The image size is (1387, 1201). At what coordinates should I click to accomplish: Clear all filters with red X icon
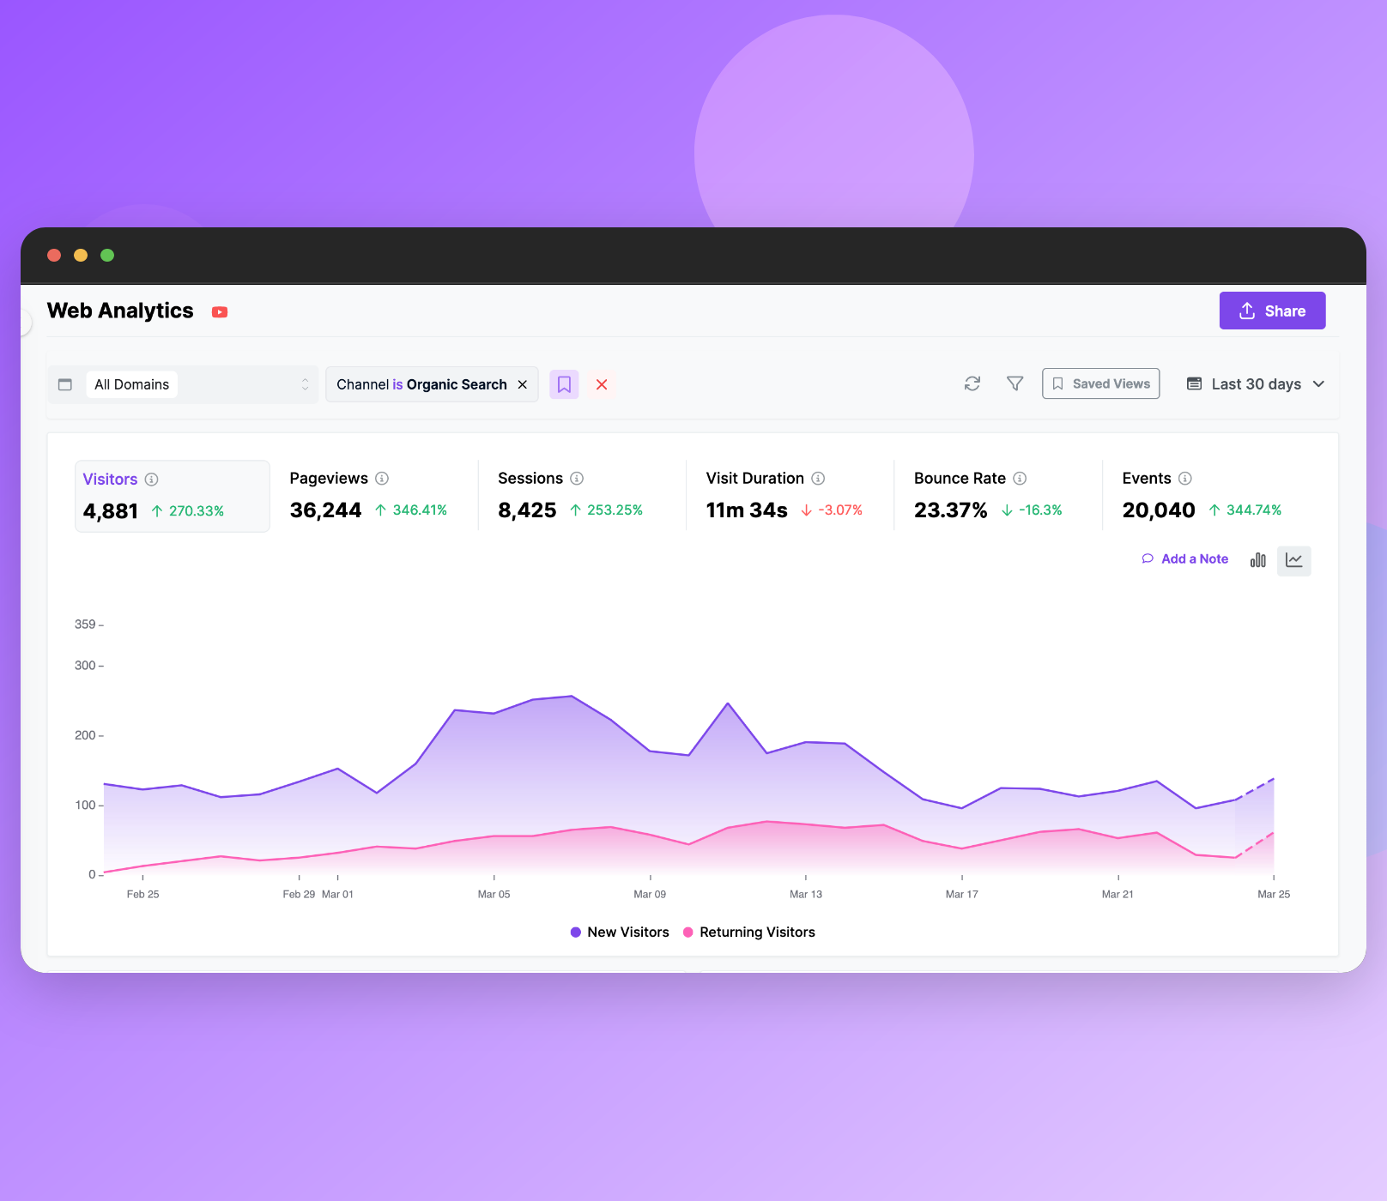[602, 384]
